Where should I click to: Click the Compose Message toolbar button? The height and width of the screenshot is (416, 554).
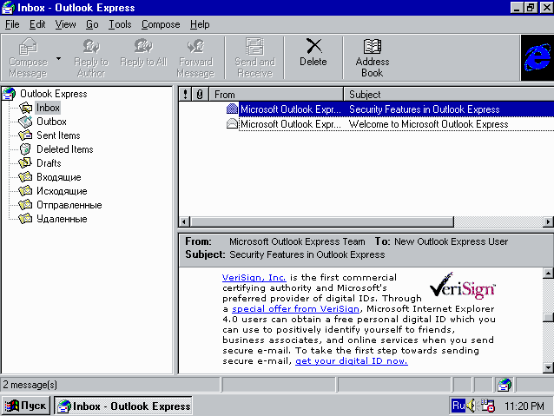pos(29,57)
